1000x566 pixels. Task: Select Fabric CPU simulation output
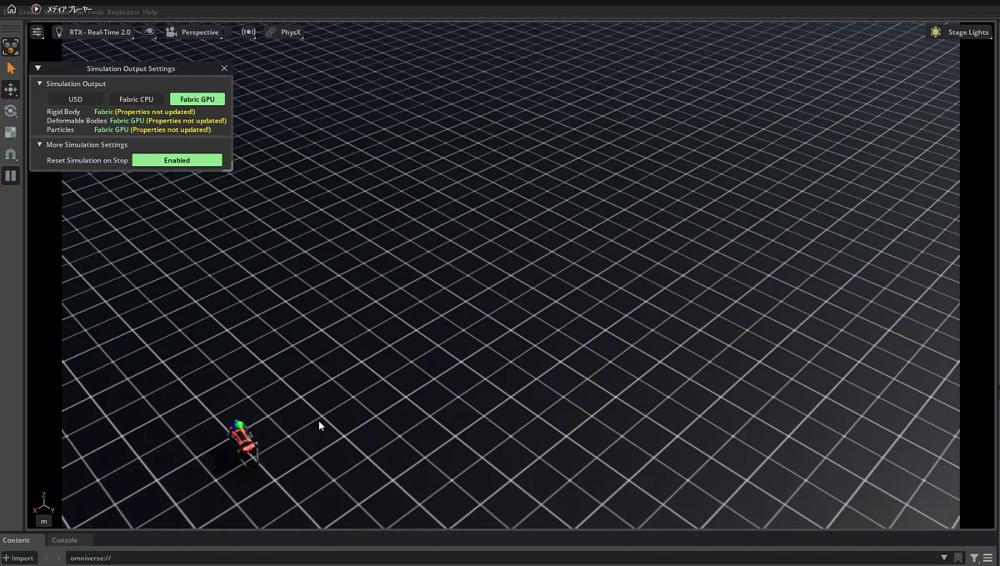(136, 99)
